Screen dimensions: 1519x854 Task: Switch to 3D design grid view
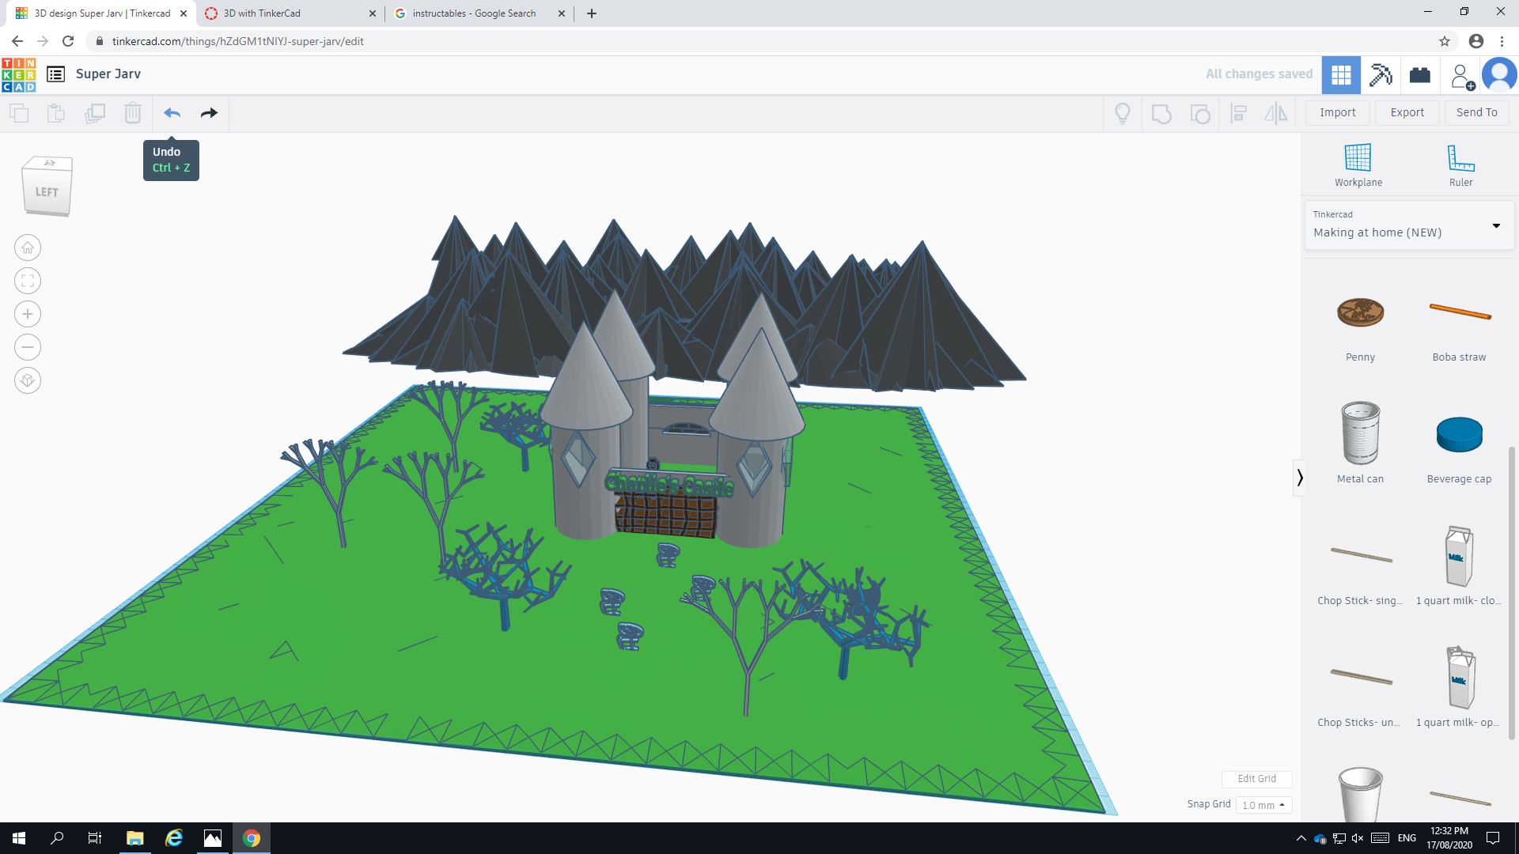click(x=1341, y=74)
